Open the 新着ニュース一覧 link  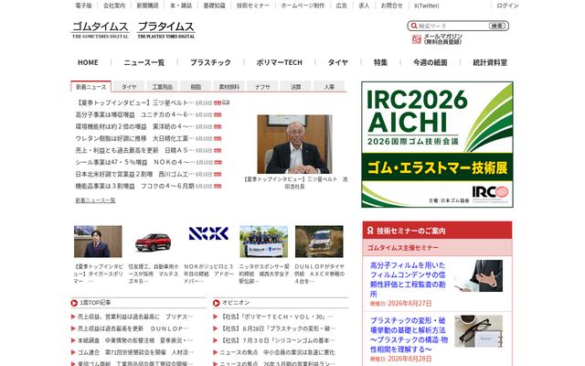[95, 200]
